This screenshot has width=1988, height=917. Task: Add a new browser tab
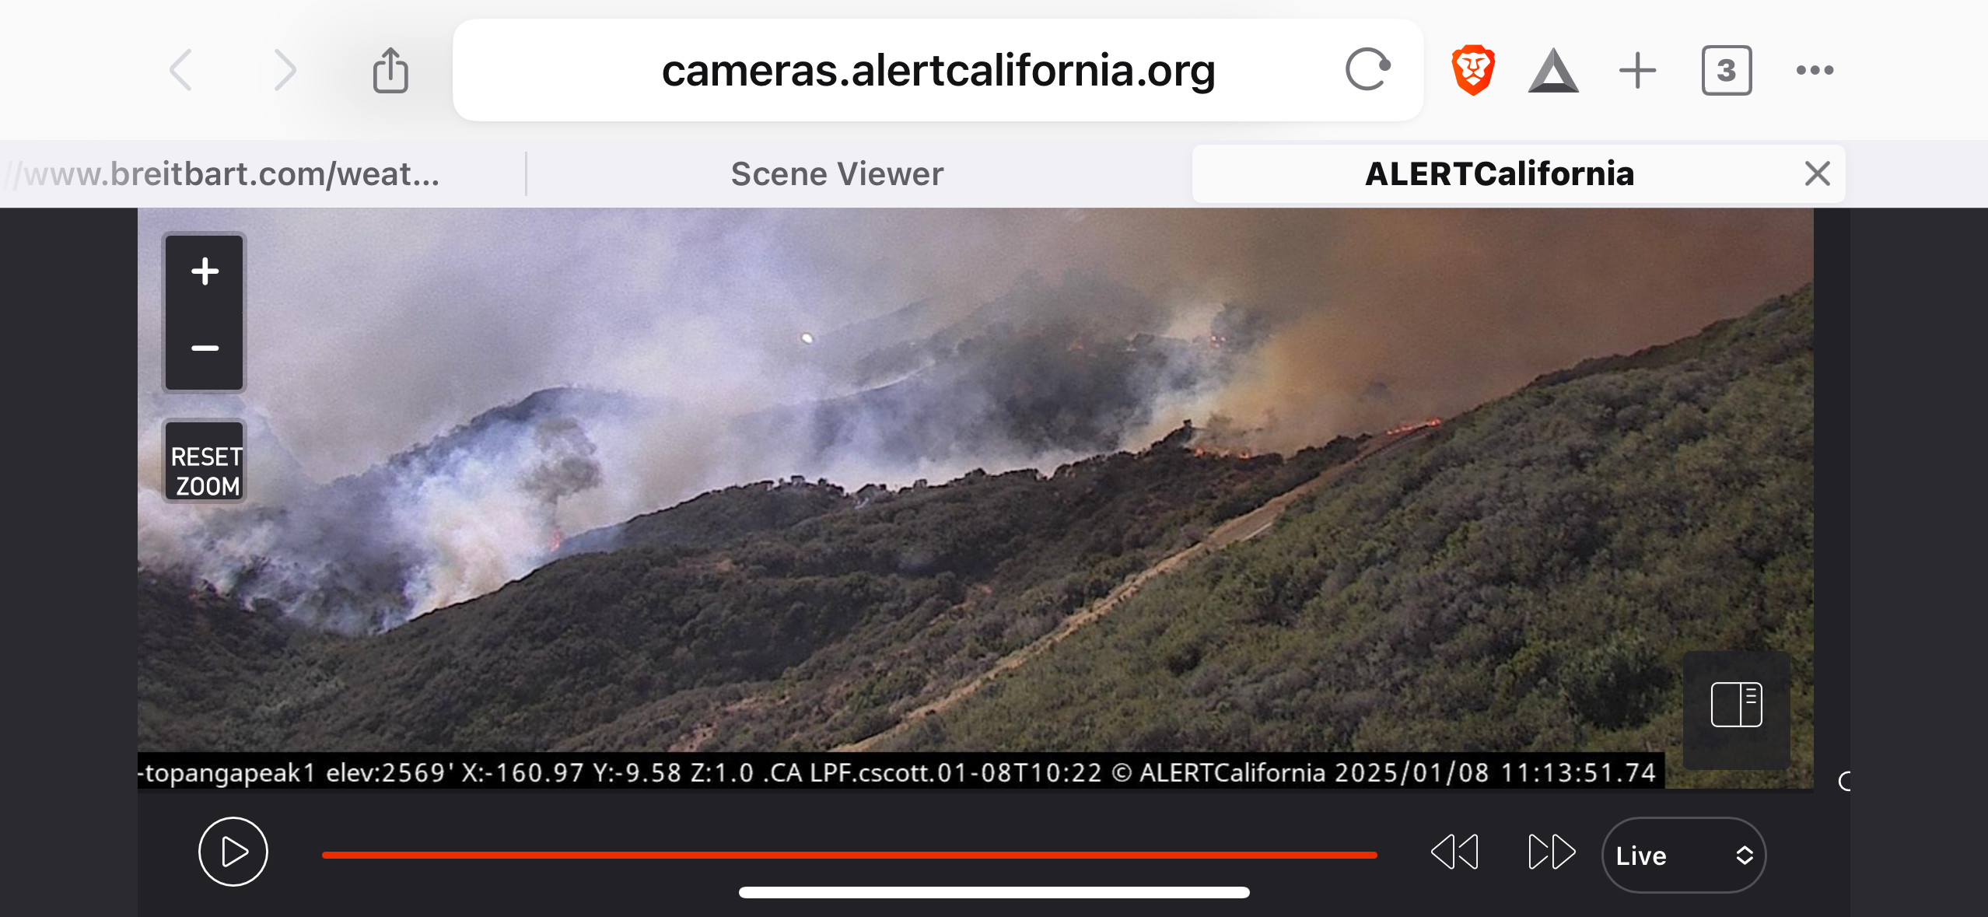tap(1637, 71)
